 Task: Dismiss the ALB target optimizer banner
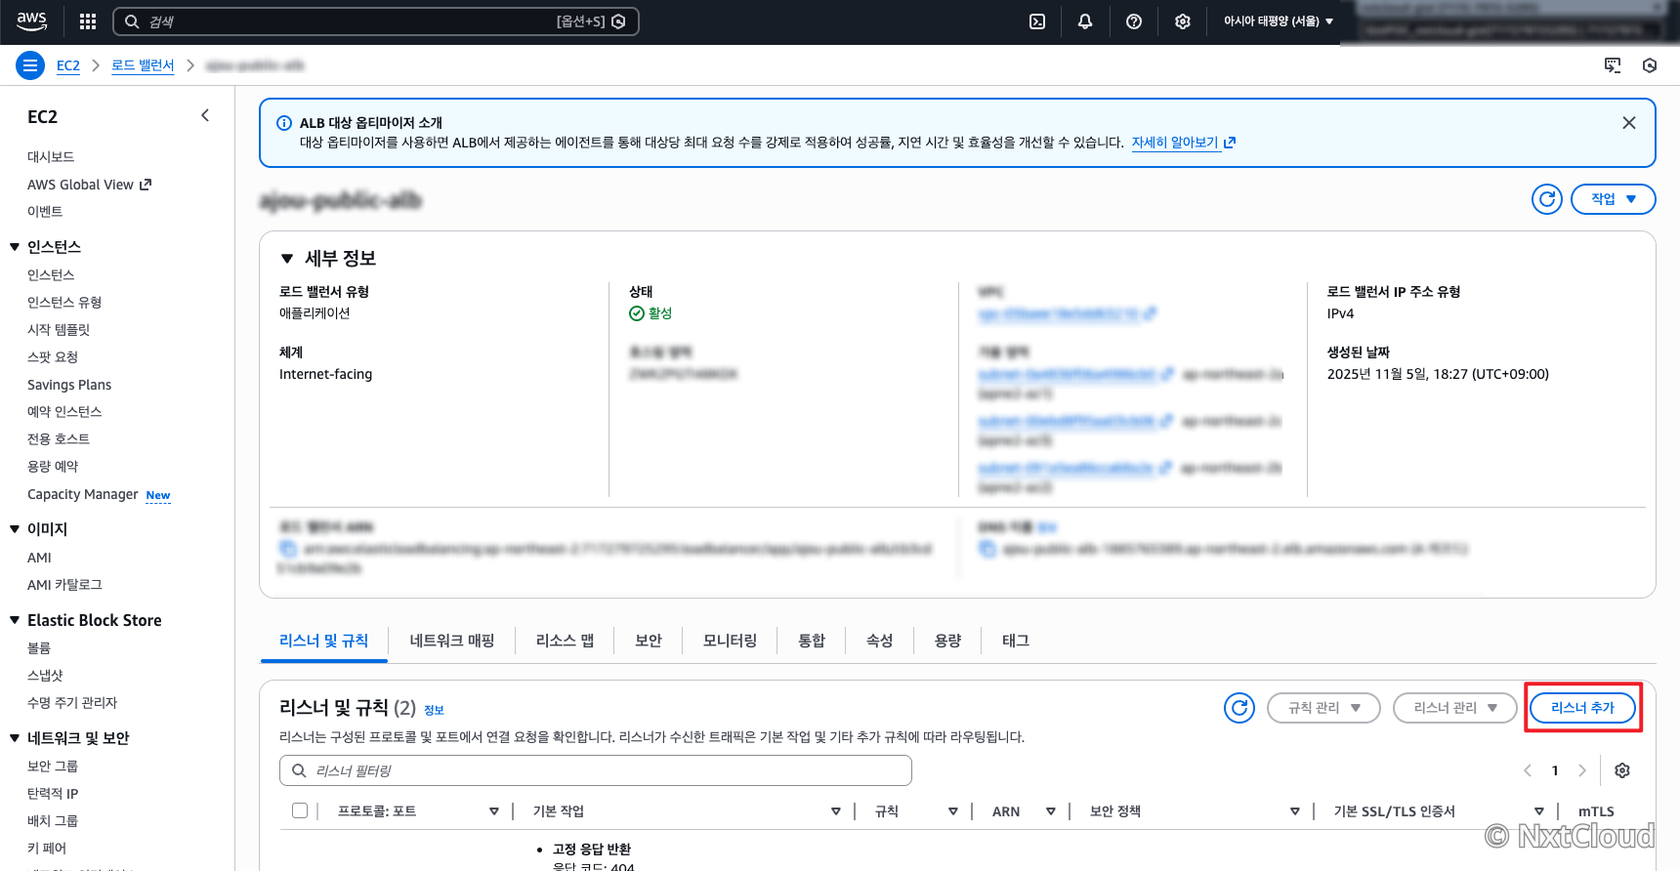1629,123
